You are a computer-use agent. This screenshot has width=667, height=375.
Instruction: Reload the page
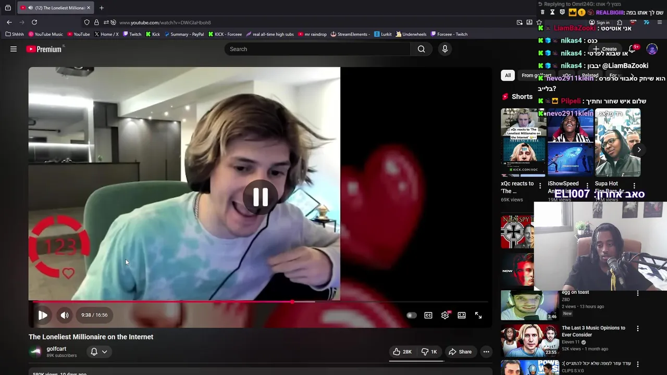(x=34, y=22)
